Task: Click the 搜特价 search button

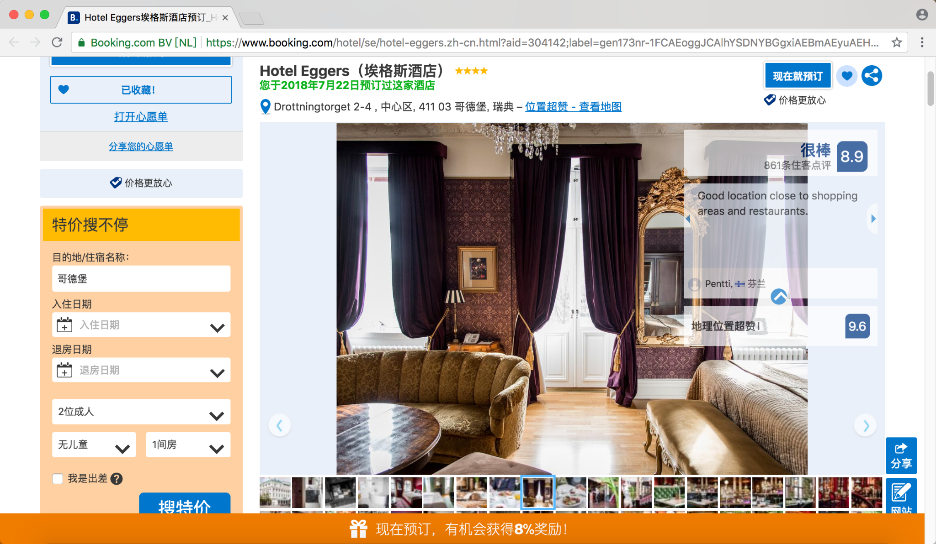Action: click(x=185, y=504)
